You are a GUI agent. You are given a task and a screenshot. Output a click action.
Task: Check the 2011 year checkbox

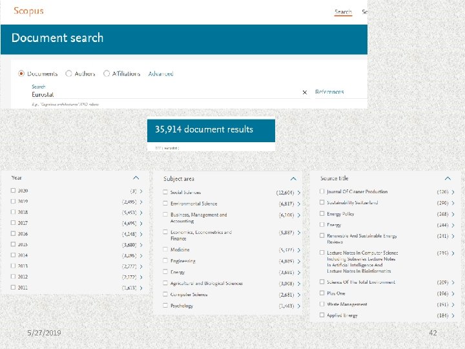[13, 287]
